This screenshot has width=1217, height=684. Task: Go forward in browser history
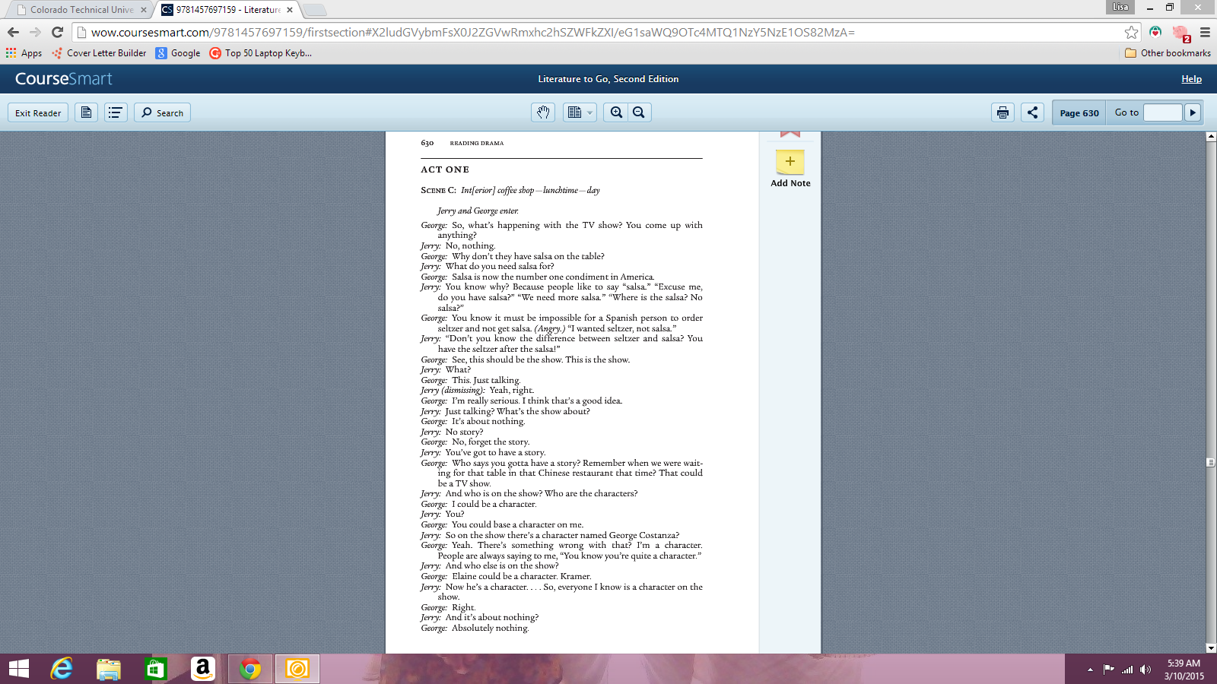(35, 32)
